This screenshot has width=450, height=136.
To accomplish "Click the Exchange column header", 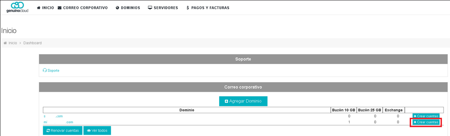I will pos(394,110).
